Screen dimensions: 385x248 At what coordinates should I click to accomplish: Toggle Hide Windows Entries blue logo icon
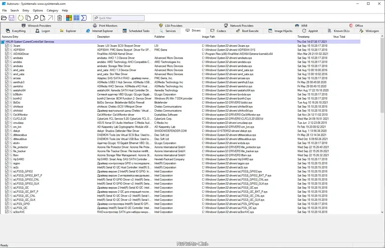click(77, 18)
